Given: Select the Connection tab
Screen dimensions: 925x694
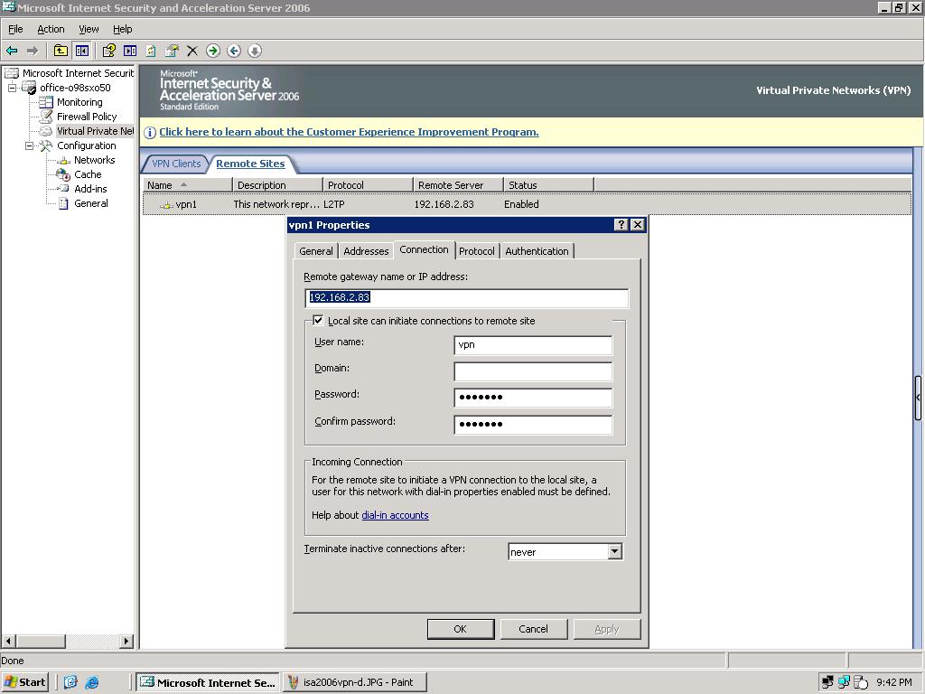Looking at the screenshot, I should (424, 249).
